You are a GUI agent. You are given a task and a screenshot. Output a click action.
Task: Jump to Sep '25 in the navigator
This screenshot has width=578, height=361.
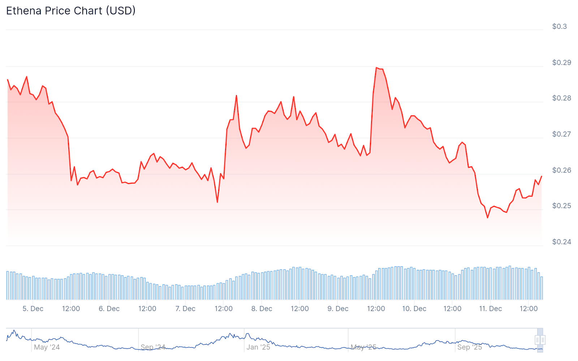click(x=470, y=347)
